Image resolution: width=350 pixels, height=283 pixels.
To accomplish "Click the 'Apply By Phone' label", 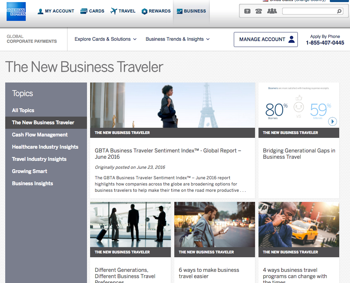I will (325, 37).
